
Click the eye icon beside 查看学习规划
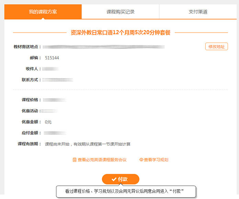pos(141,160)
